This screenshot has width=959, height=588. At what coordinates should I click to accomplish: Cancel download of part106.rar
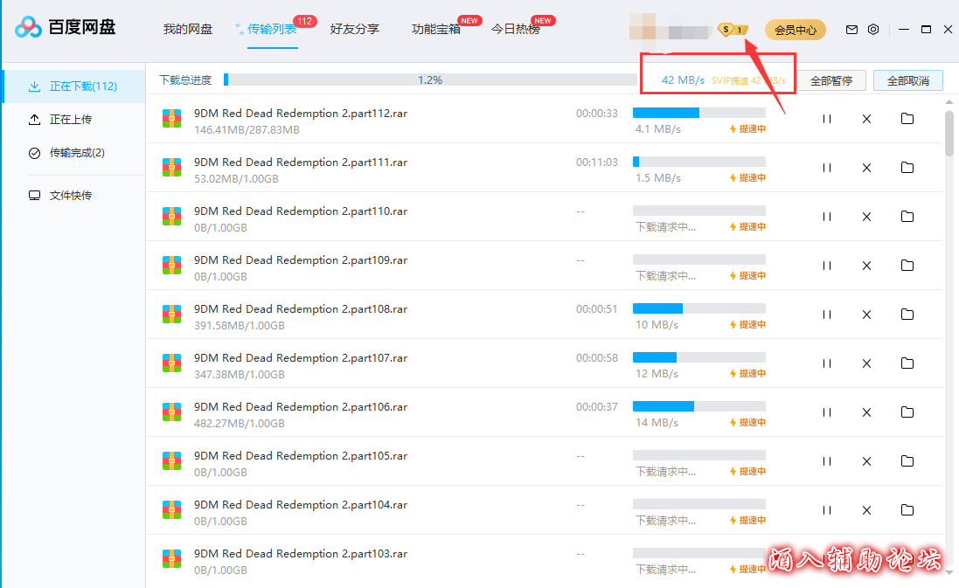(866, 412)
